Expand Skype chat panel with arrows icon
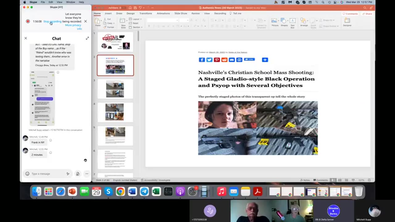 87,38
